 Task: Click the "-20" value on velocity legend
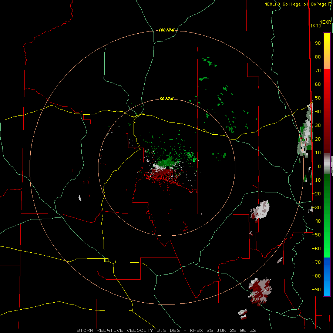click(316, 194)
